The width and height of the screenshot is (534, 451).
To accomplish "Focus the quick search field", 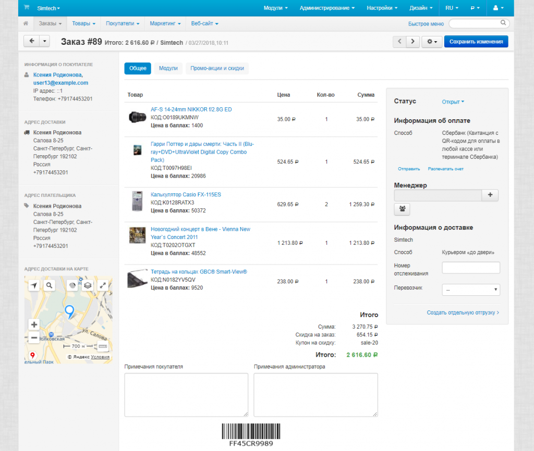I will point(479,23).
